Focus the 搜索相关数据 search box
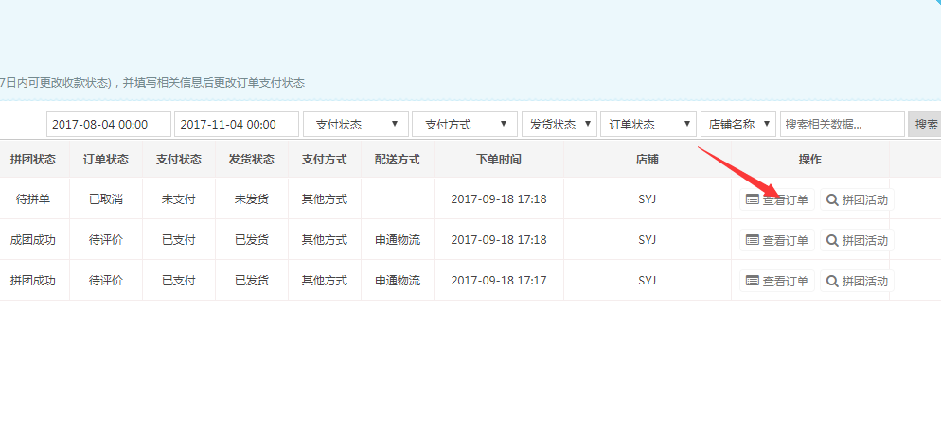The image size is (941, 430). [842, 124]
